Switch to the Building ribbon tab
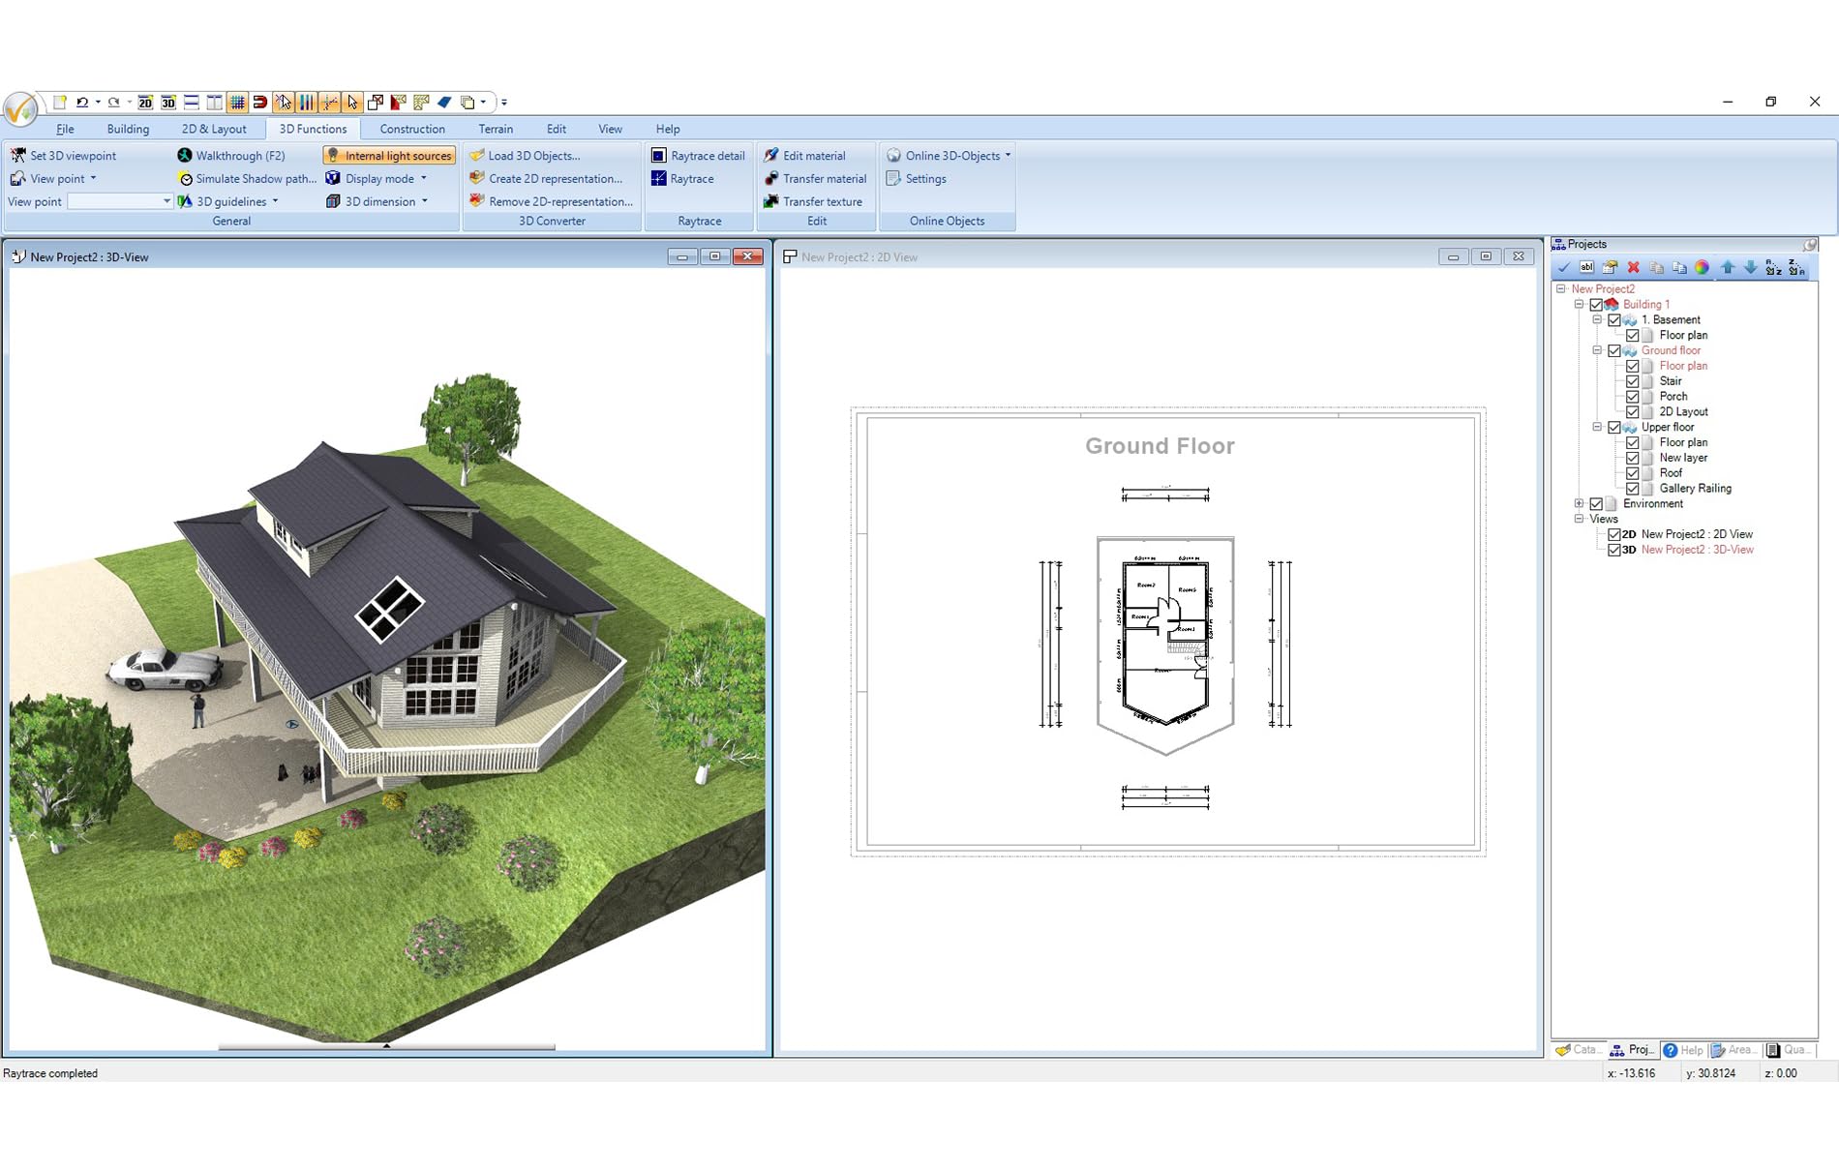 click(128, 129)
